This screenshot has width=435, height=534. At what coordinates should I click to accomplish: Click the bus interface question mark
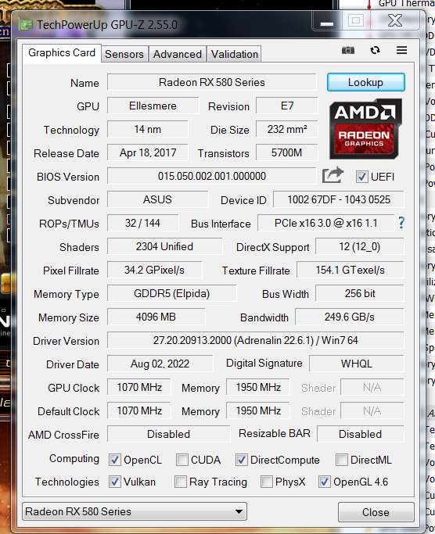401,223
